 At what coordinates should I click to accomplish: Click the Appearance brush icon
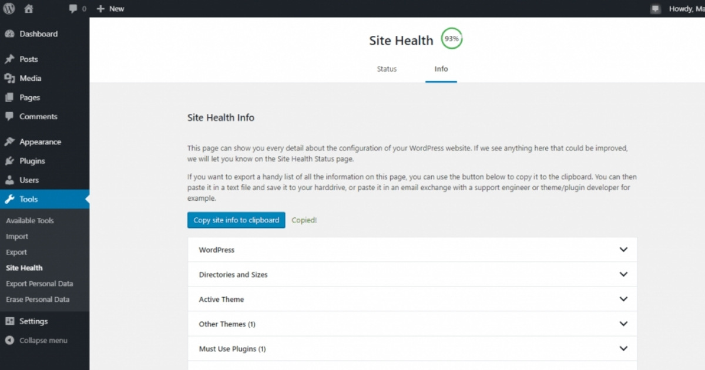pyautogui.click(x=10, y=142)
